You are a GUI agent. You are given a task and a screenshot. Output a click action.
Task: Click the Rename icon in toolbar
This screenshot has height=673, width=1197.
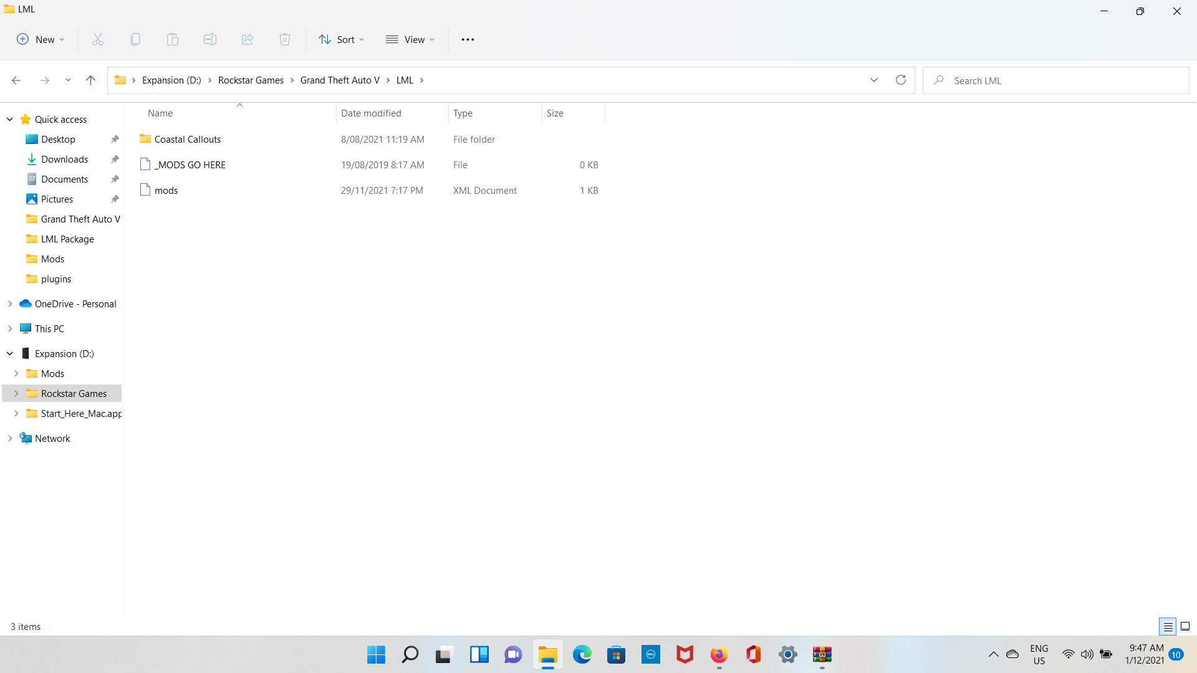210,39
